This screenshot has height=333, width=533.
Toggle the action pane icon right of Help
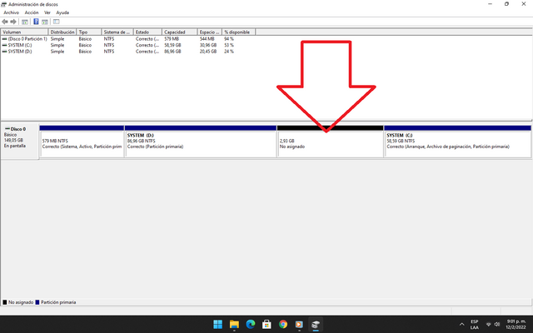click(45, 22)
